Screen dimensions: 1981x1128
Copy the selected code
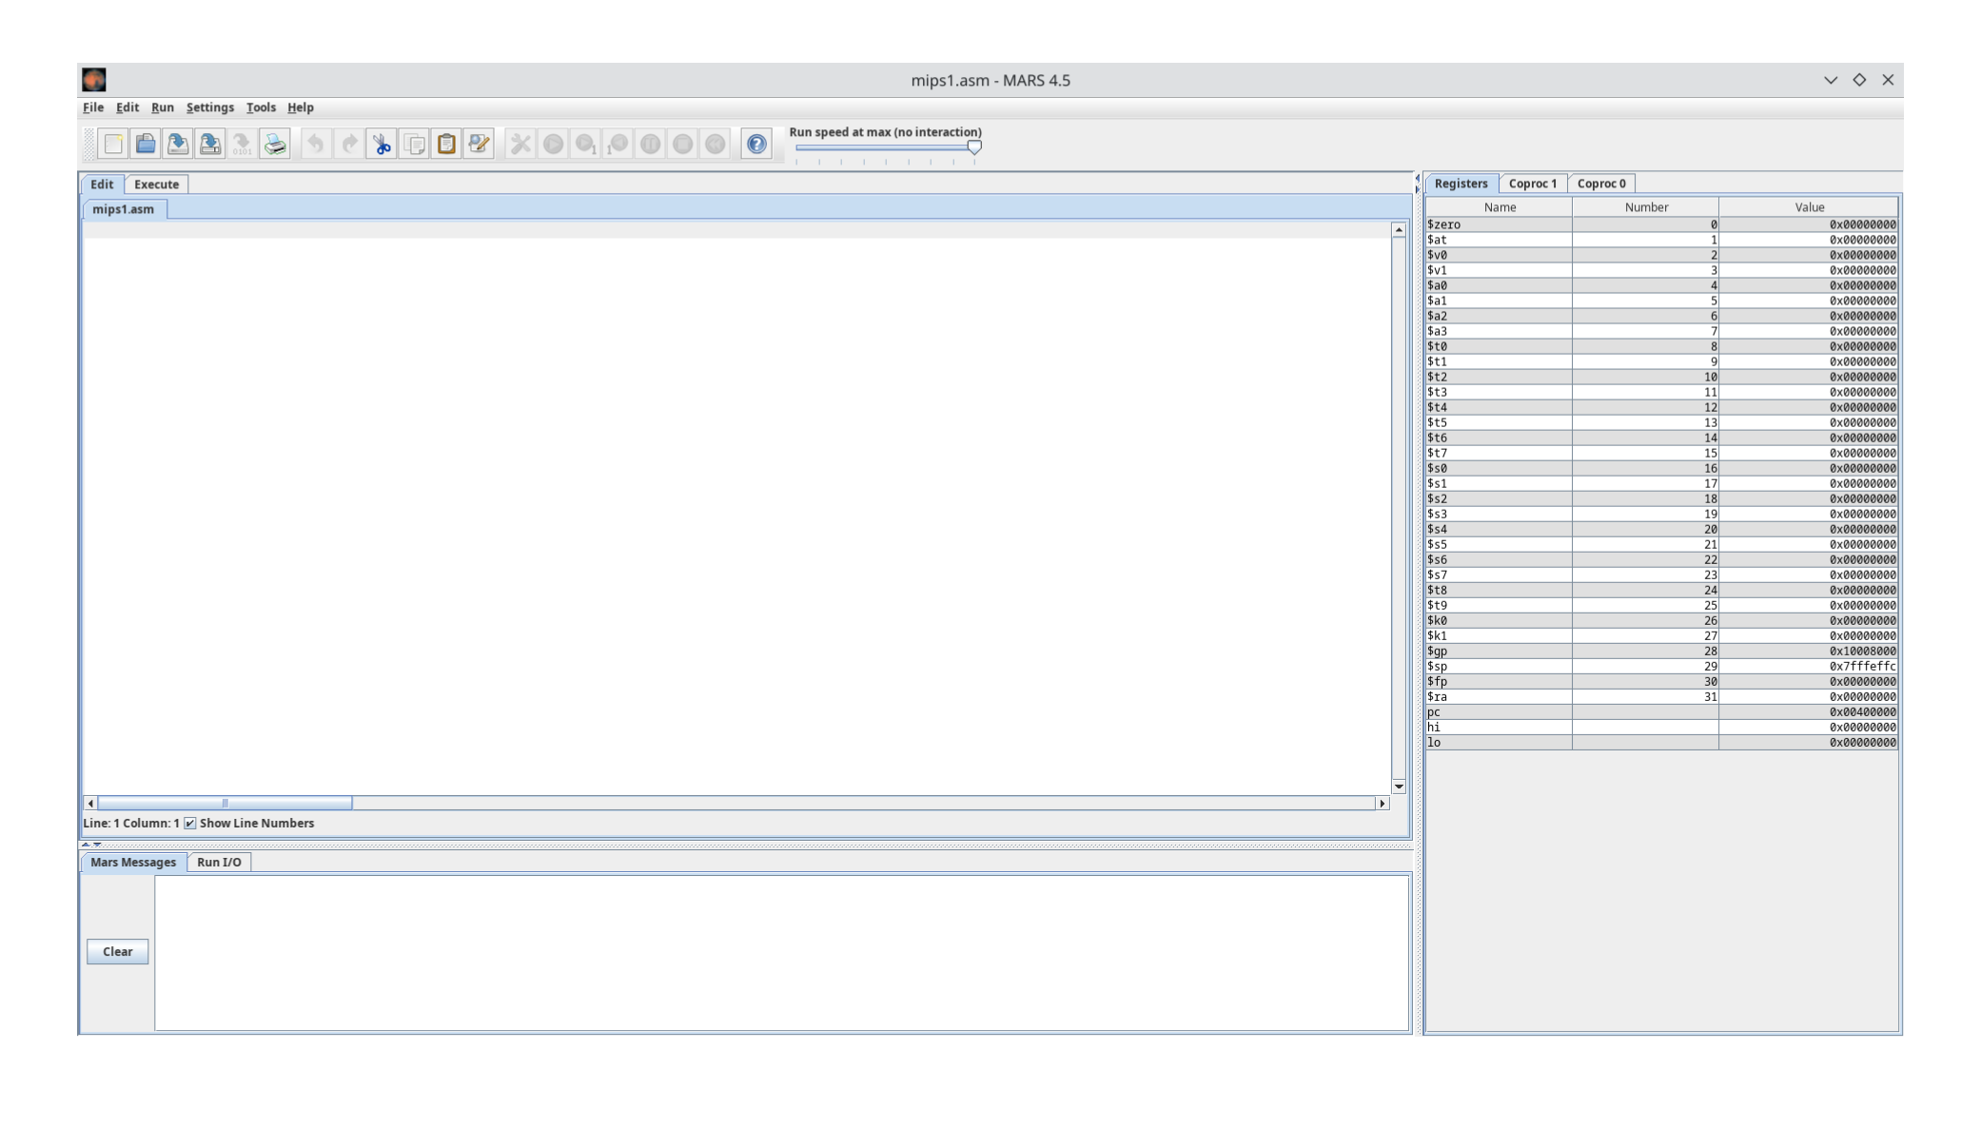pyautogui.click(x=414, y=144)
